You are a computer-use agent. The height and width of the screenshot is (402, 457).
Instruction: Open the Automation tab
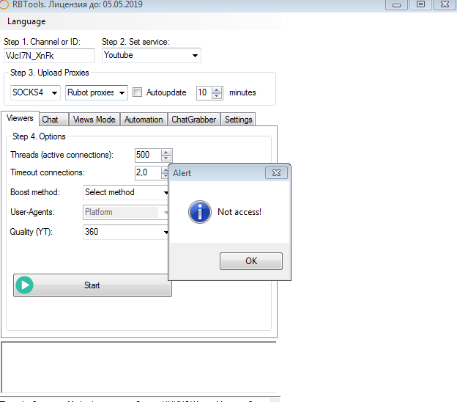(144, 120)
